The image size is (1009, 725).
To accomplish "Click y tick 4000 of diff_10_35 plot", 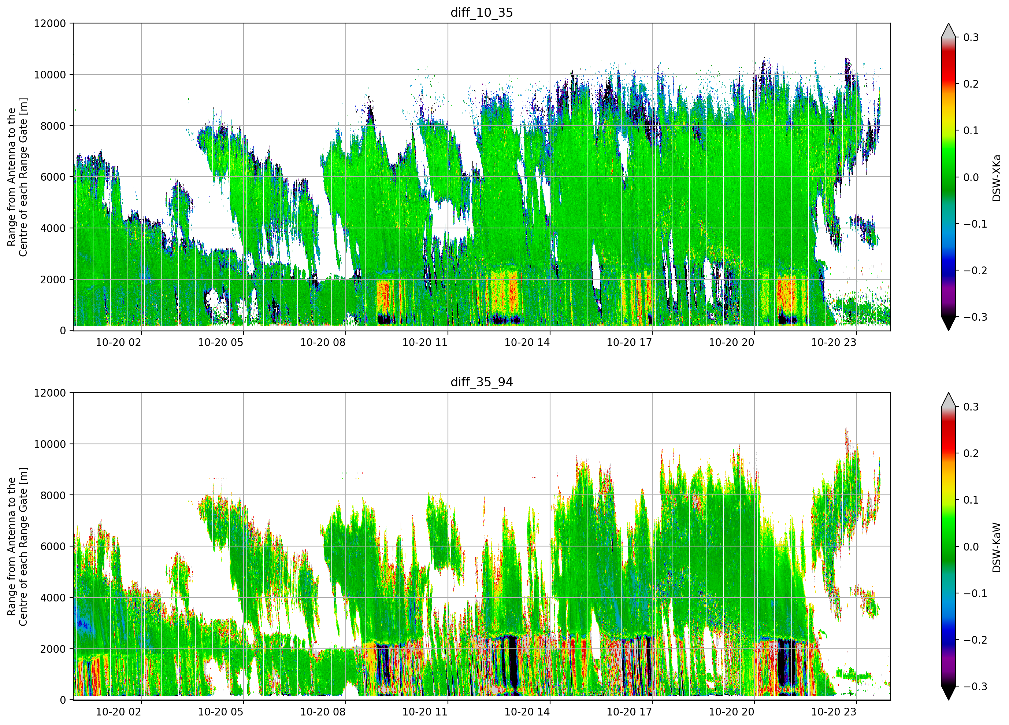I will (53, 228).
